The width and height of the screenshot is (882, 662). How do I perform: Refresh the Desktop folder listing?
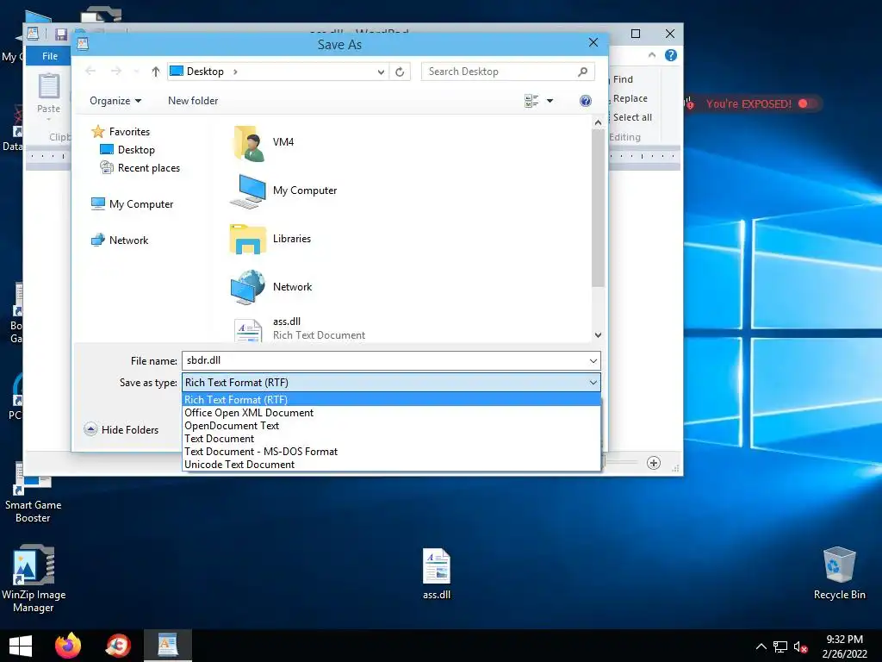tap(400, 72)
